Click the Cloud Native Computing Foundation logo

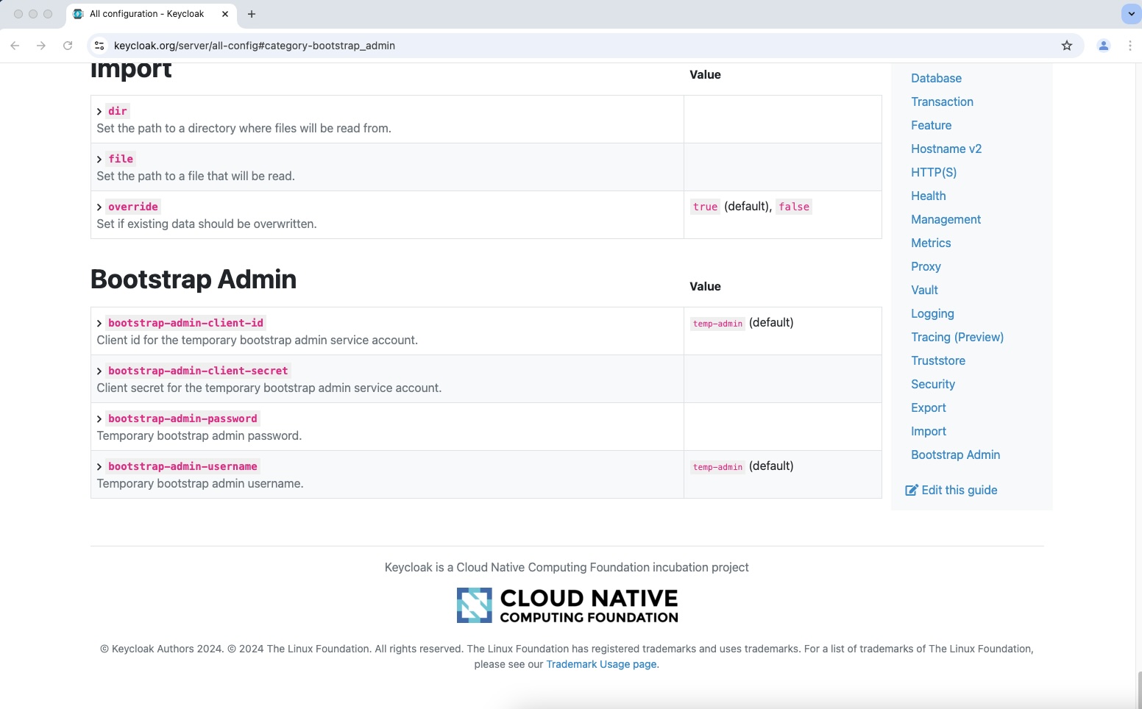[567, 605]
